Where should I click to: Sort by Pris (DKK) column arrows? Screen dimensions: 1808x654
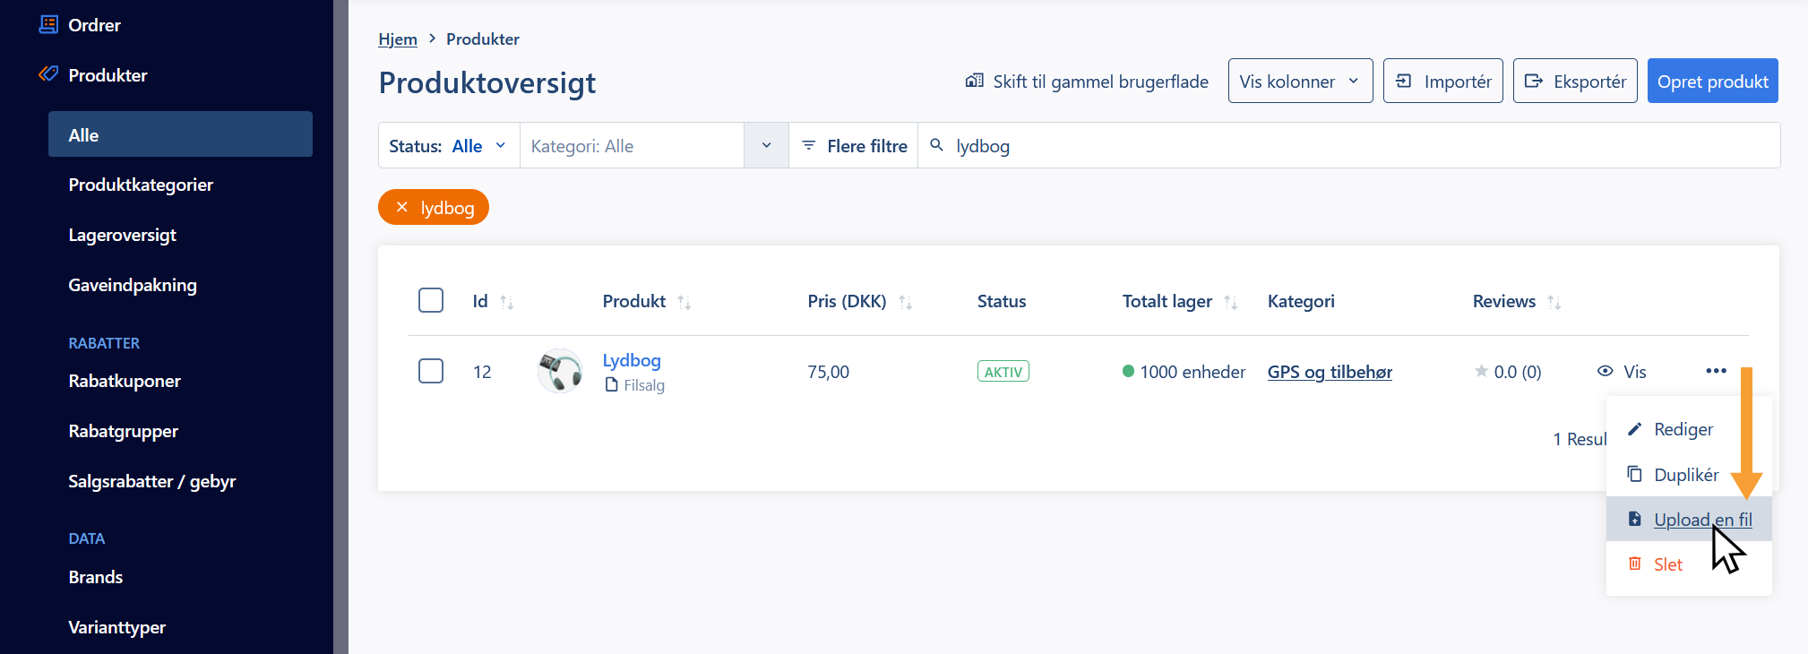click(x=906, y=302)
